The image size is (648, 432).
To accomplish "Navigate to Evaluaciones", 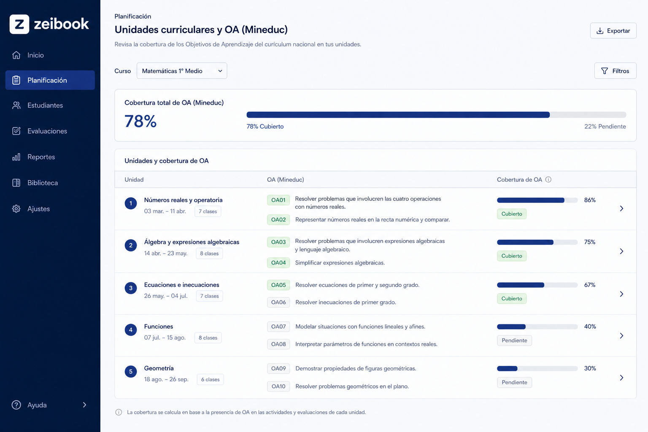I will coord(50,131).
